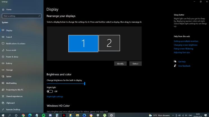Open Remote Desktop icon
The width and height of the screenshot is (209, 117).
[3, 109]
